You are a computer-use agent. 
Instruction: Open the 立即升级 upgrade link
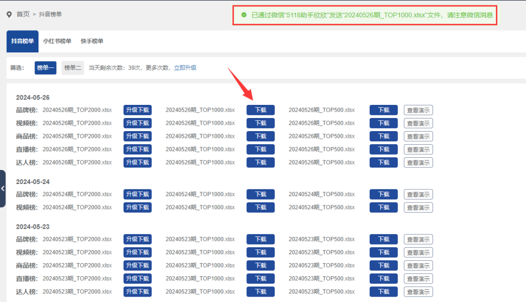point(185,67)
